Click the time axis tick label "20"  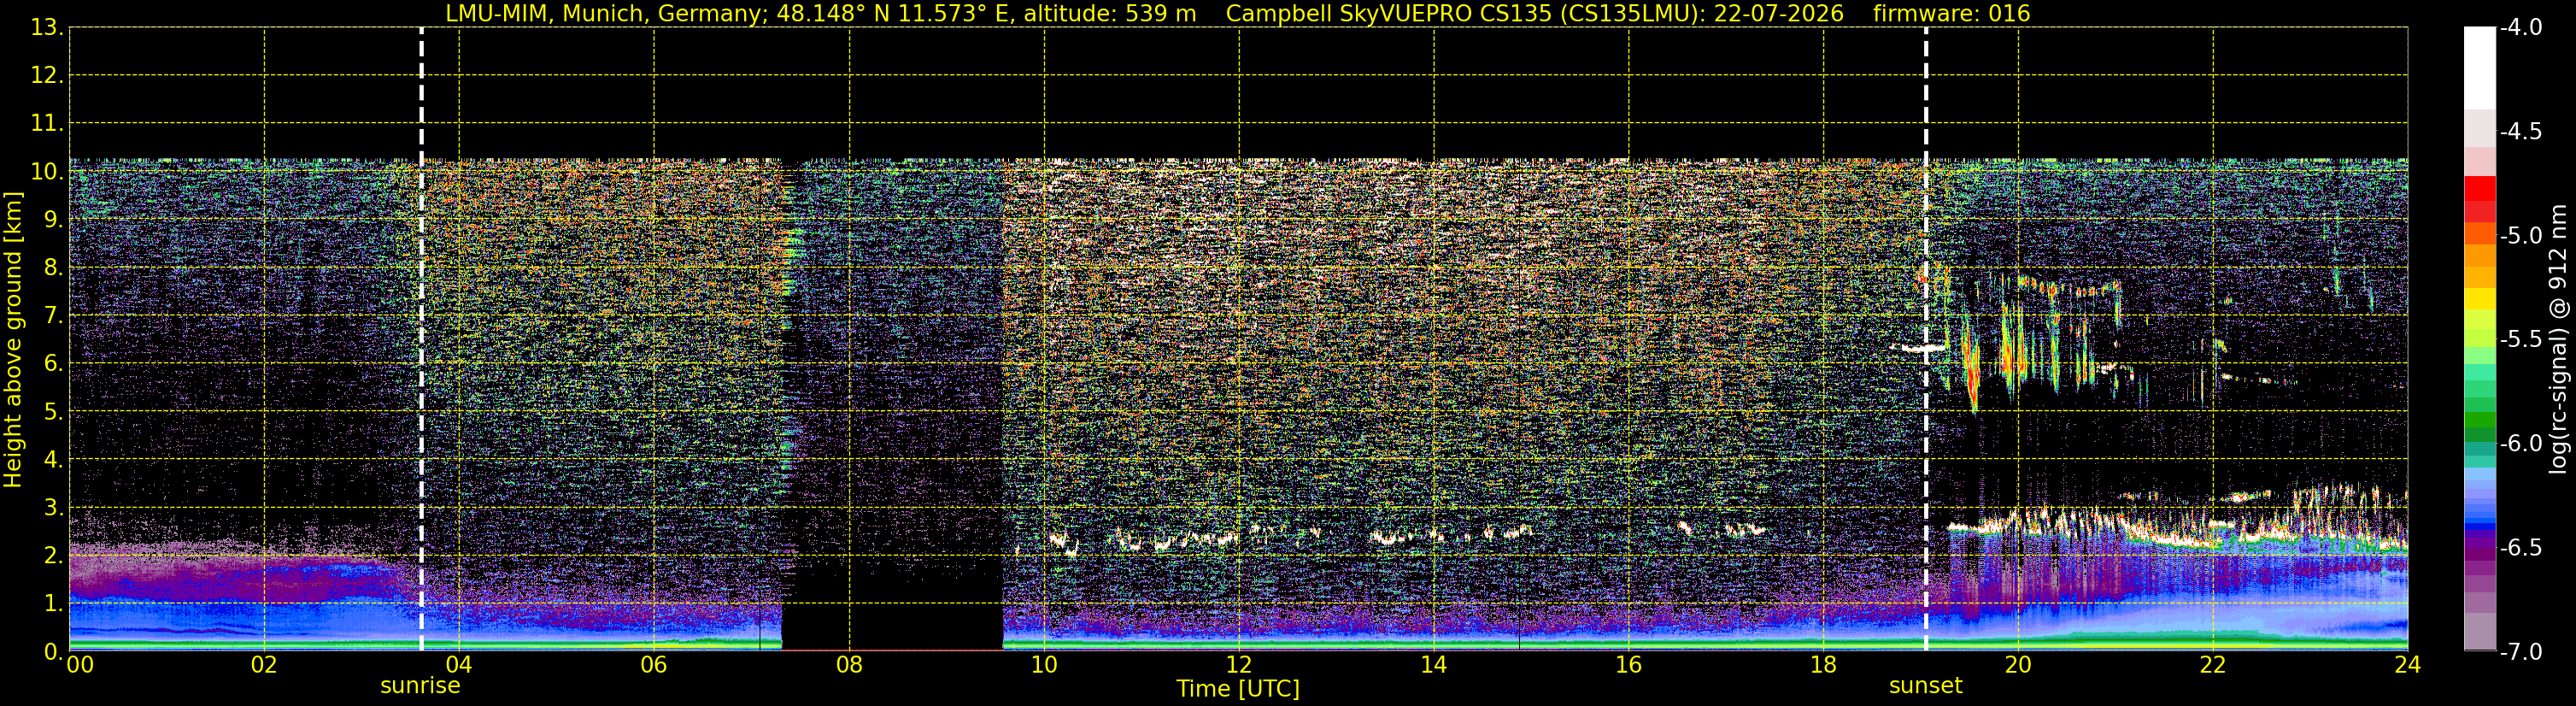coord(2018,665)
